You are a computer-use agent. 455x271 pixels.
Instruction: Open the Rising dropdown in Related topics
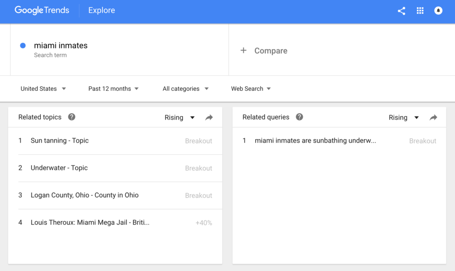click(180, 118)
